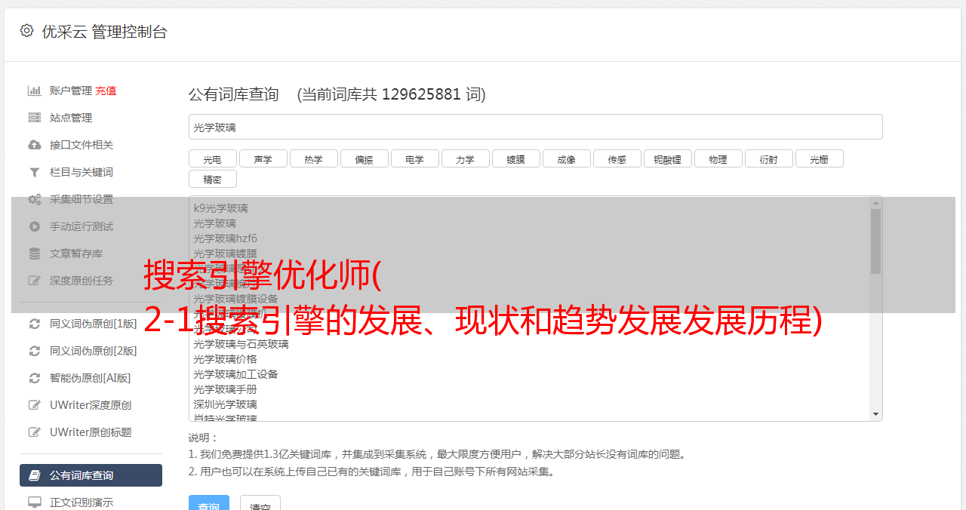Select the 力学 tag
Viewport: 966px width, 510px height.
click(x=465, y=159)
